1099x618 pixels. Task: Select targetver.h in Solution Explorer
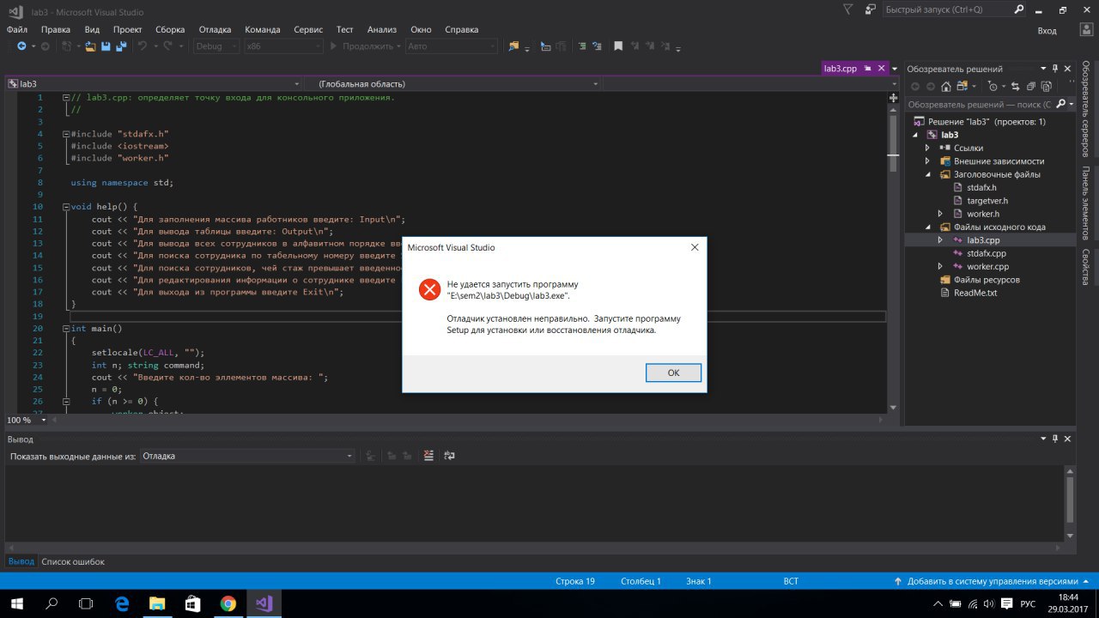click(x=987, y=201)
